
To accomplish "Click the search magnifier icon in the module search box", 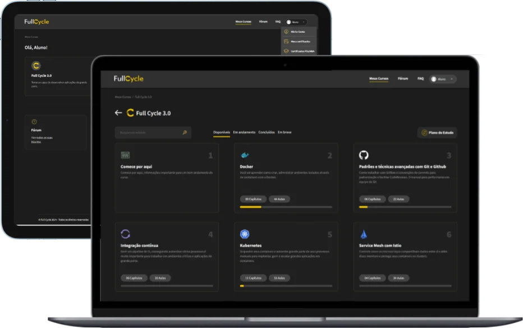I will pyautogui.click(x=185, y=133).
